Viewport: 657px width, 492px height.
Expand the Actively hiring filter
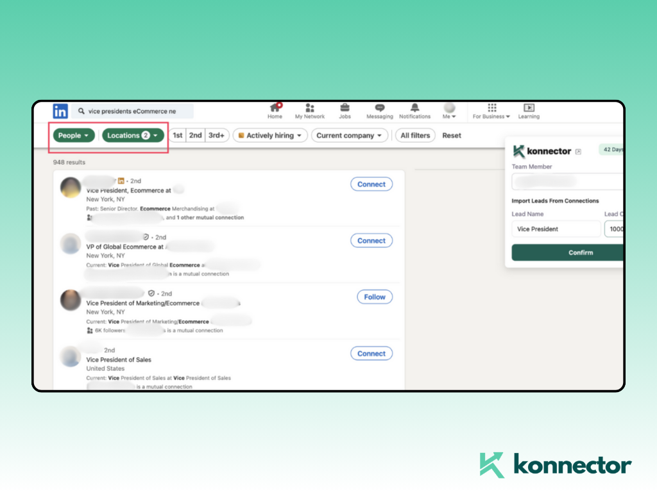tap(270, 136)
